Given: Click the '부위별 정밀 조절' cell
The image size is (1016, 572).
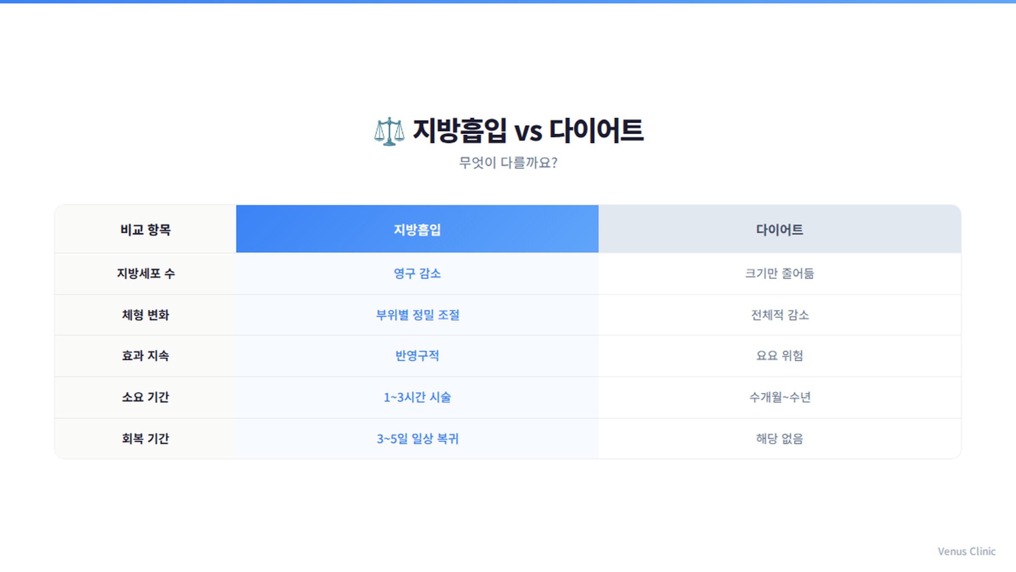Looking at the screenshot, I should point(417,315).
